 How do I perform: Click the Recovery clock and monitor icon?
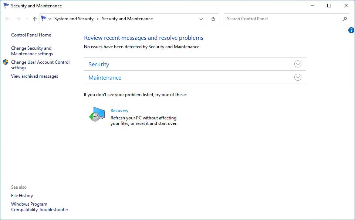[x=97, y=114]
